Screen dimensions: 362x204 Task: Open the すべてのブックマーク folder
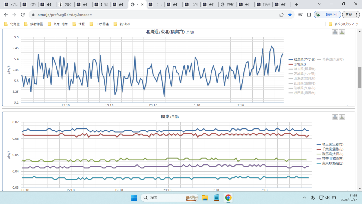[343, 24]
